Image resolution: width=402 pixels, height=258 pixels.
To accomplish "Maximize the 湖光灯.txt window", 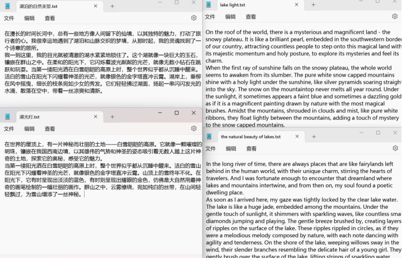I will click(x=176, y=112).
